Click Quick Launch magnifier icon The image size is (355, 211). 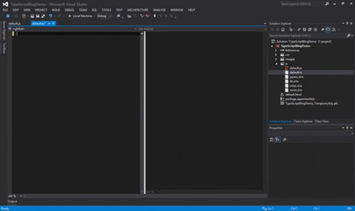327,4
